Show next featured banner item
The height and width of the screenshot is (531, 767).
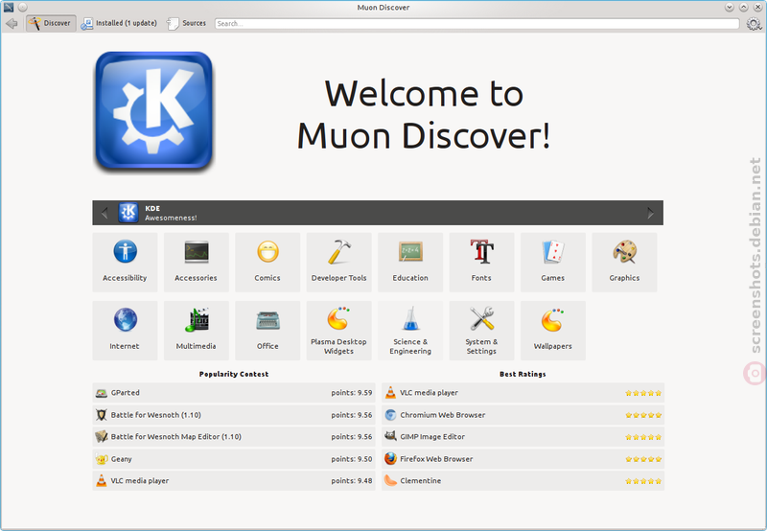tap(651, 213)
